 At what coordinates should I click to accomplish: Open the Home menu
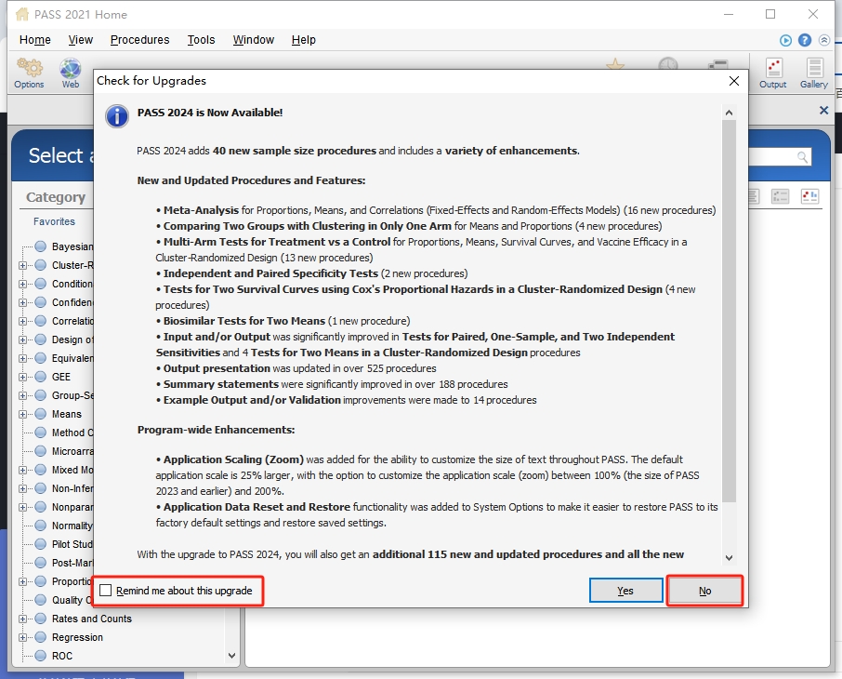coord(35,40)
